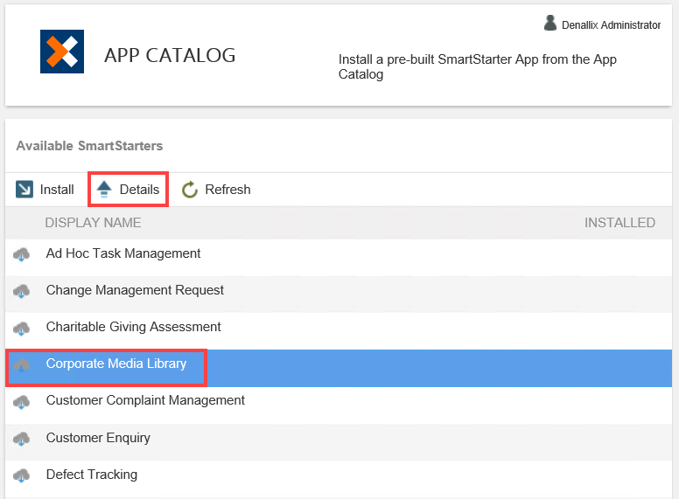The height and width of the screenshot is (499, 679).
Task: Refresh the Available SmartStarters list
Action: (x=227, y=190)
